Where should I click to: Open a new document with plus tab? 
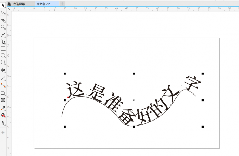click(x=62, y=4)
